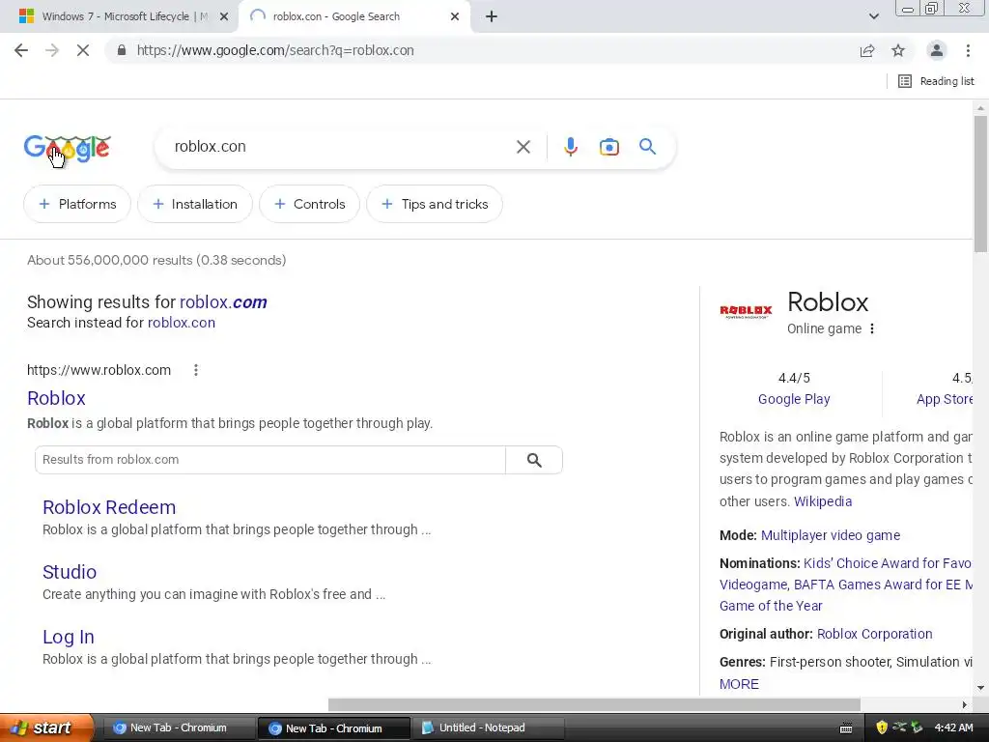Click the yellow security shield tray icon
This screenshot has height=742, width=989.
point(882,728)
